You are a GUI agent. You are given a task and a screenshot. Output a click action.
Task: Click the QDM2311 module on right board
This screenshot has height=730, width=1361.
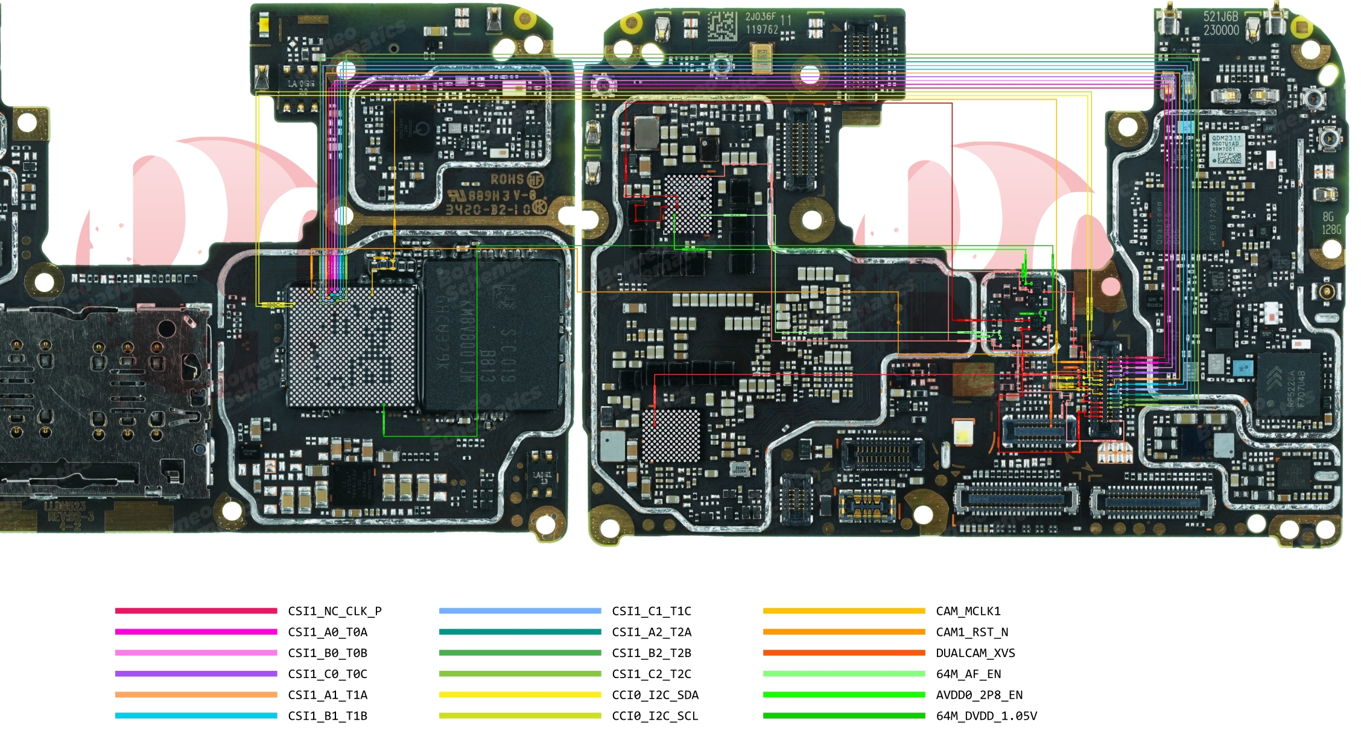pyautogui.click(x=1226, y=150)
